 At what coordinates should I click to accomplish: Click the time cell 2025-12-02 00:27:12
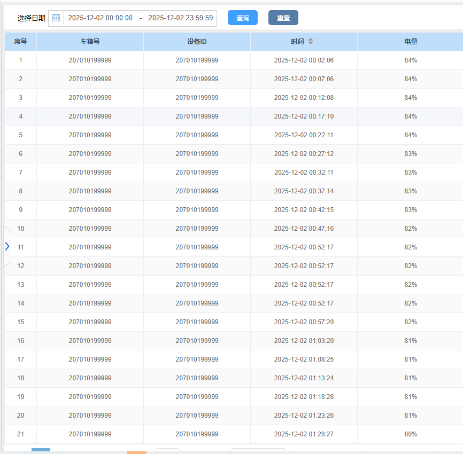click(x=304, y=154)
